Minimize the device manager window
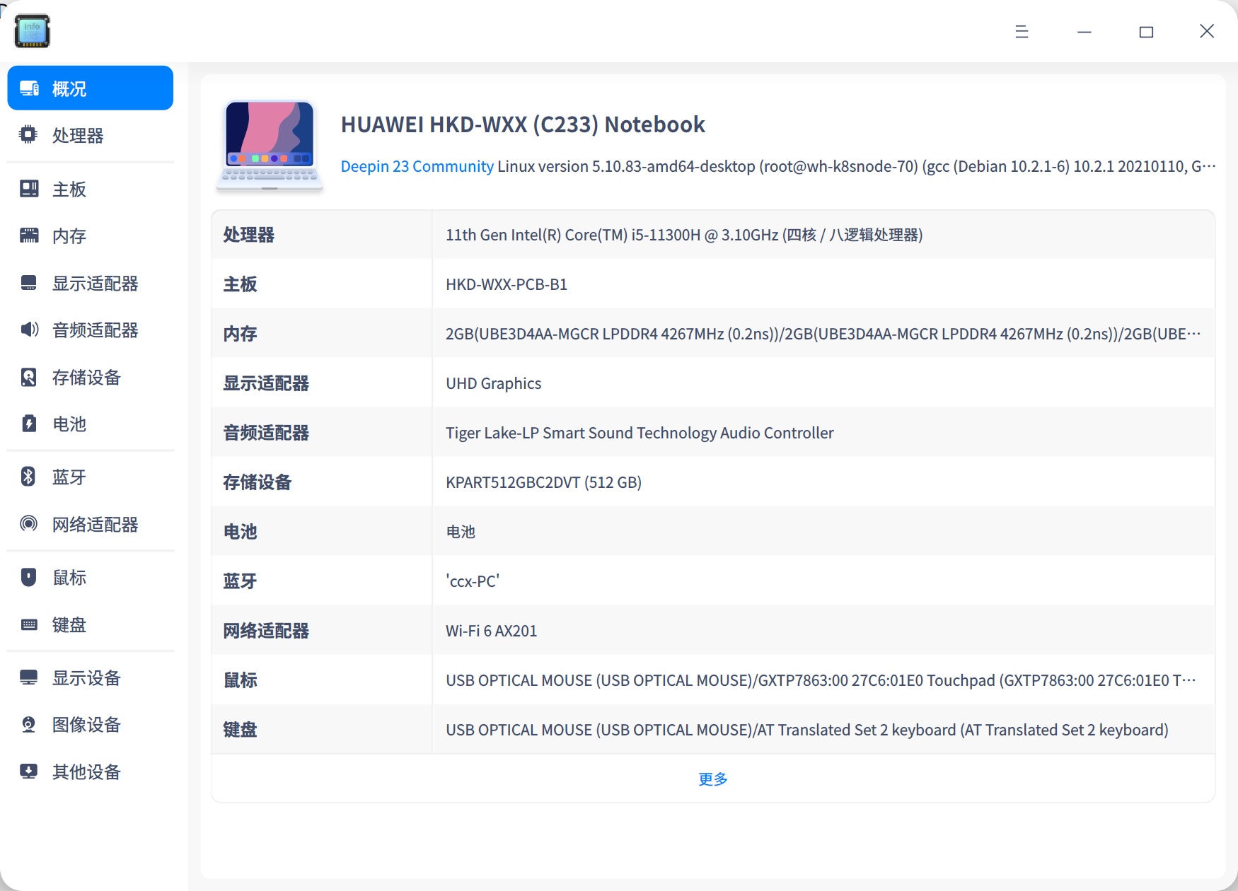 coord(1084,31)
